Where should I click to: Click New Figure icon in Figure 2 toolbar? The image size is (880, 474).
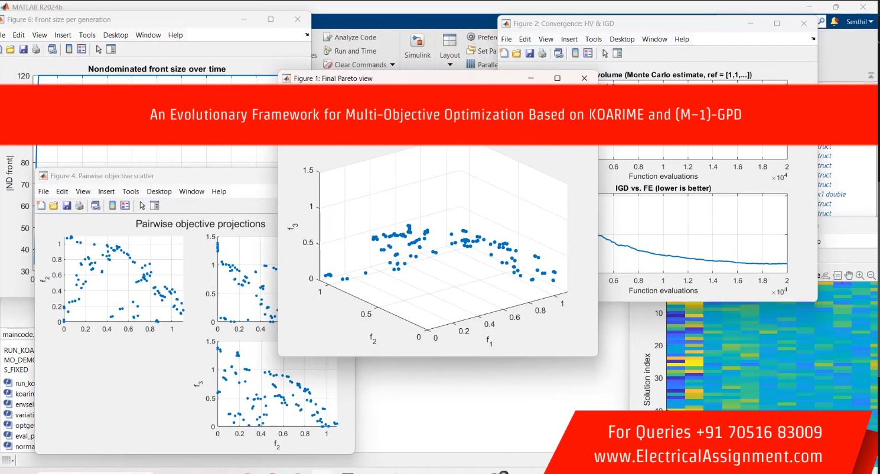(505, 53)
